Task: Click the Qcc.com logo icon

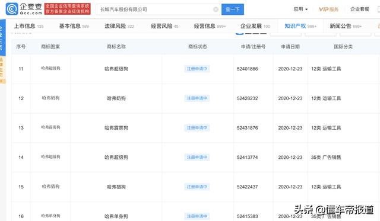Action: point(12,9)
